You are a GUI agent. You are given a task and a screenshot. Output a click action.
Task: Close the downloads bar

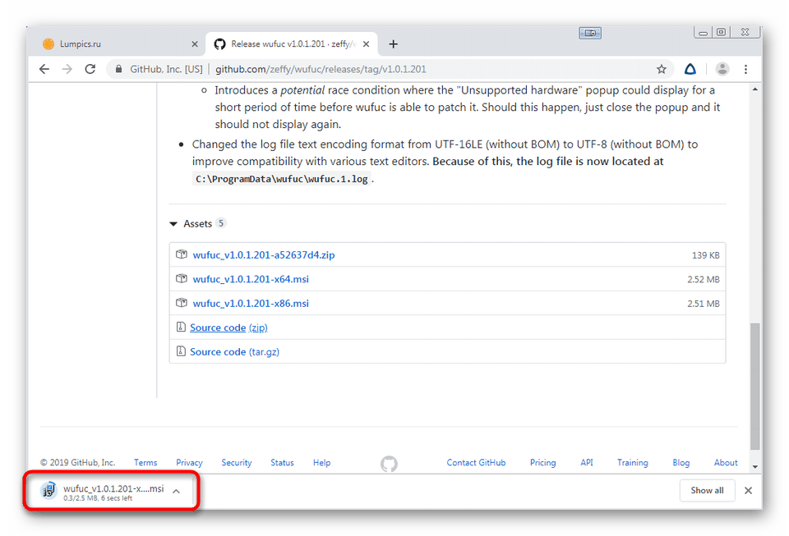748,490
